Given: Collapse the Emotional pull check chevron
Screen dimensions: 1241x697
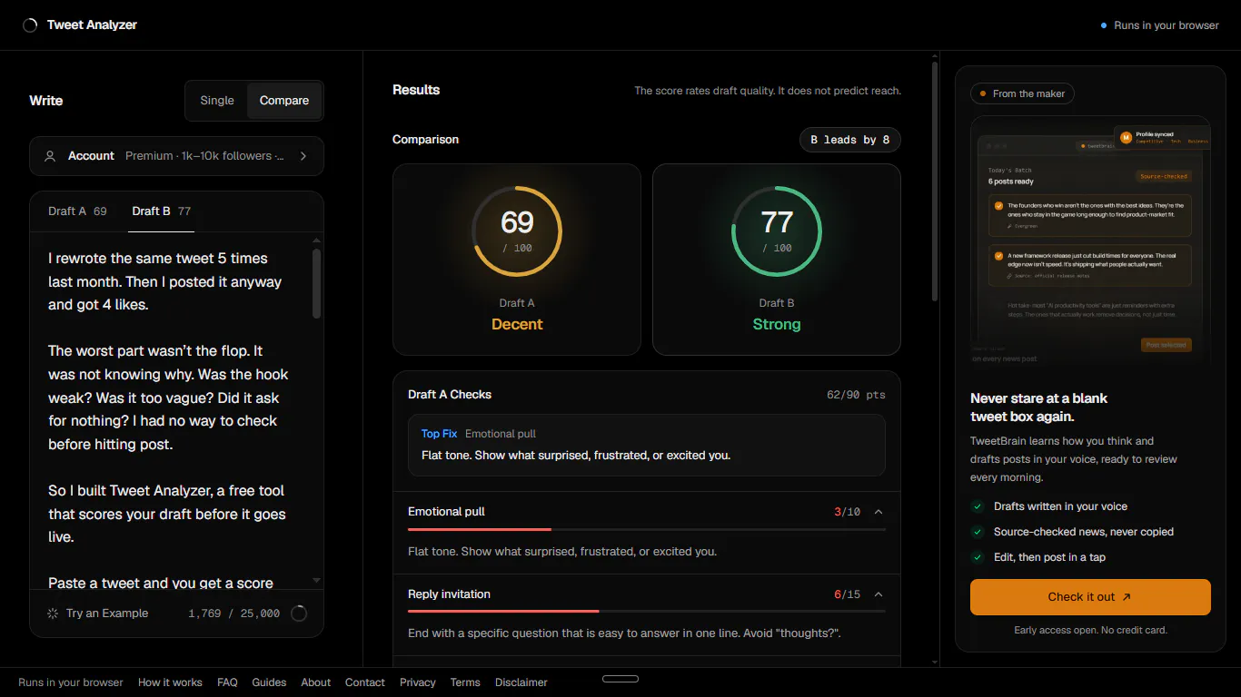Looking at the screenshot, I should pos(879,512).
